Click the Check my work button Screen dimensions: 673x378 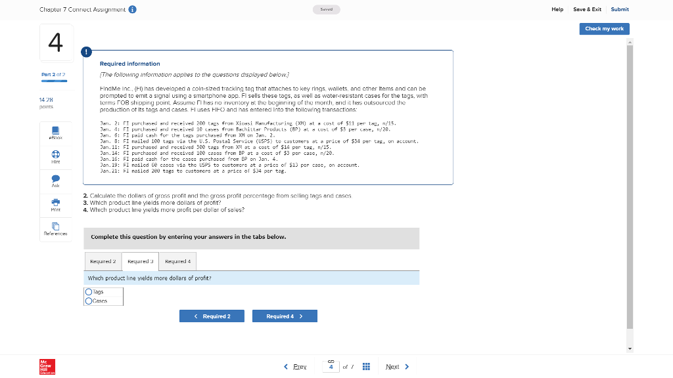(x=604, y=29)
